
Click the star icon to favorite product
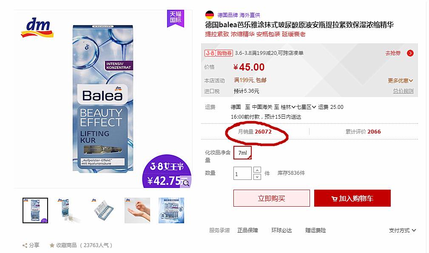pyautogui.click(x=52, y=245)
